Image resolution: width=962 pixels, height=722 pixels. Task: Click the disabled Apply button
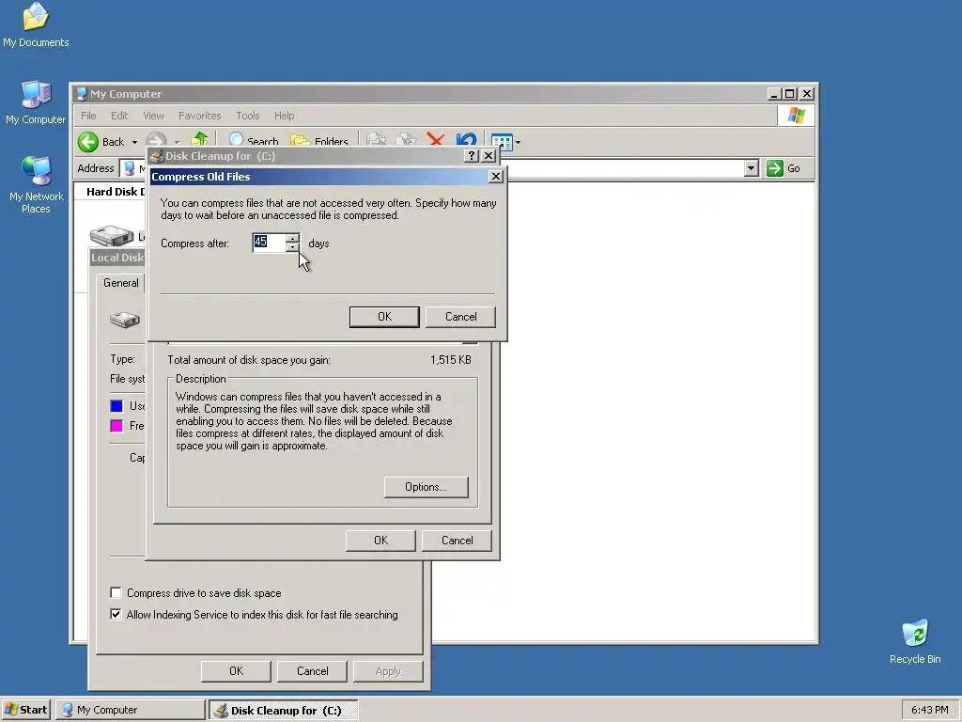[x=388, y=671]
